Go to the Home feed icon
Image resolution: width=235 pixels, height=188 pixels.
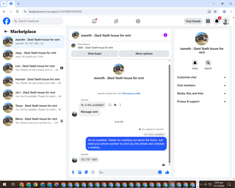pyautogui.click(x=94, y=21)
